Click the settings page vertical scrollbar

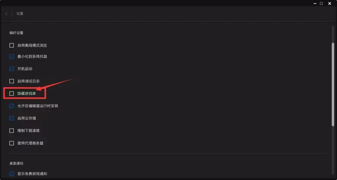(x=333, y=84)
